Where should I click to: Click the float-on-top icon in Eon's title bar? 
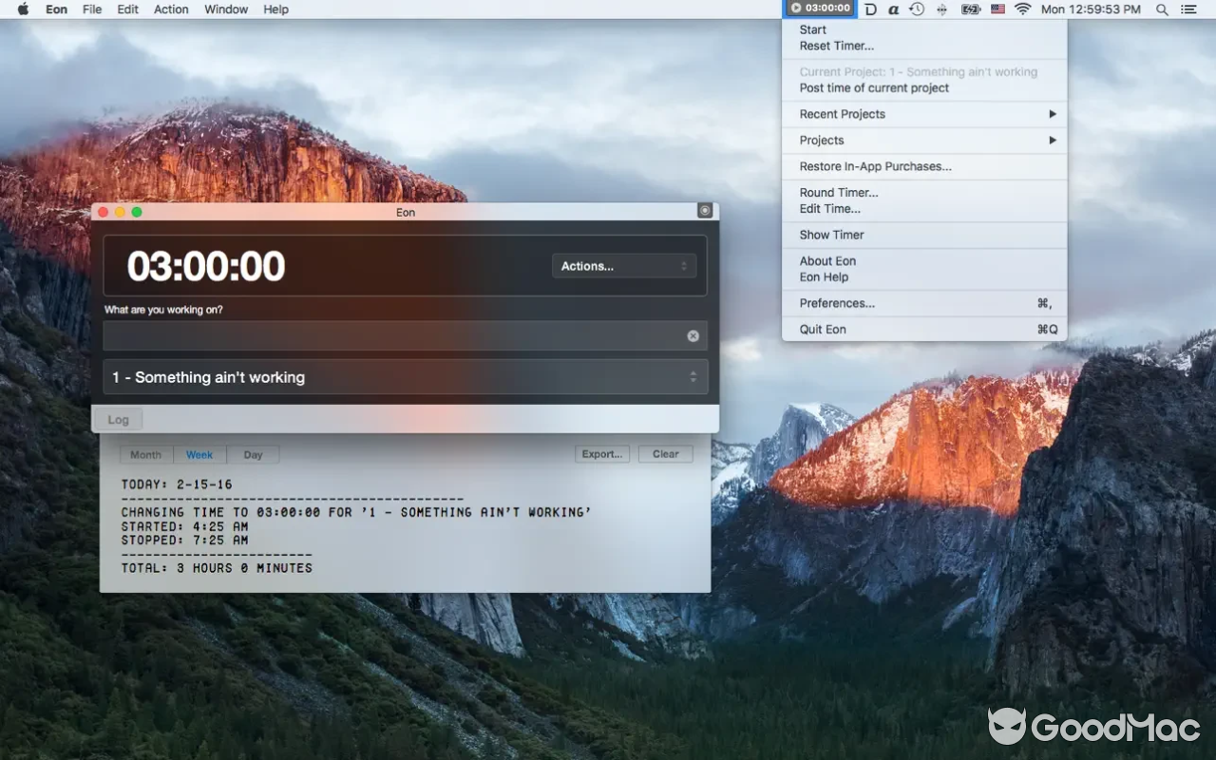click(705, 210)
